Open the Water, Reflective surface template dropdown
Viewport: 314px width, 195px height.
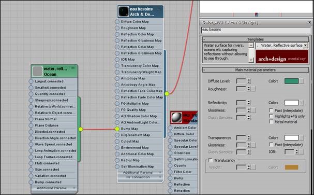tap(305, 46)
